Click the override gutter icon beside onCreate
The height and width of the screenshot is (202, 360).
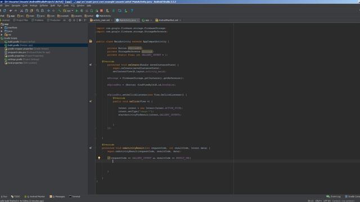point(91,65)
